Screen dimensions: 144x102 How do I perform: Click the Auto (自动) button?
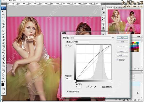pos(122,51)
